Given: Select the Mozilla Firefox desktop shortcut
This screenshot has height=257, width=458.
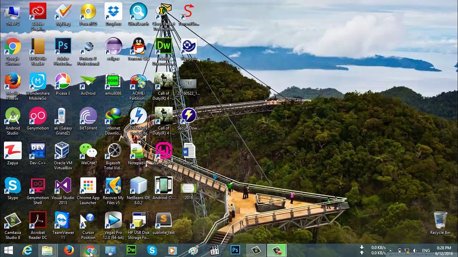Looking at the screenshot, I should (x=13, y=87).
